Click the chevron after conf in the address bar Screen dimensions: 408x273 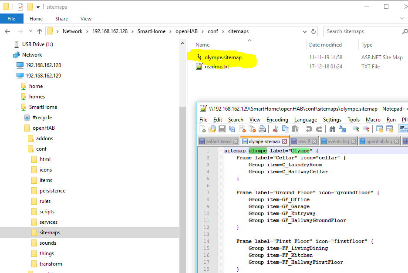[x=223, y=31]
